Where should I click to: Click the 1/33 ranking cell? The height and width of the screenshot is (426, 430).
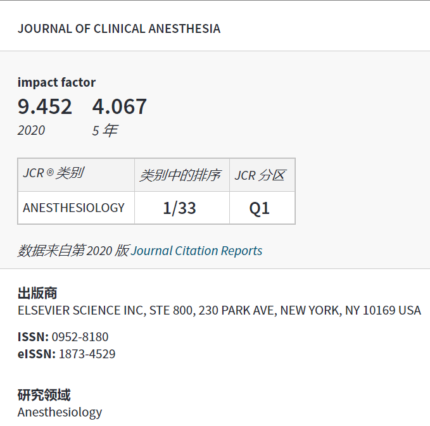[x=179, y=208]
